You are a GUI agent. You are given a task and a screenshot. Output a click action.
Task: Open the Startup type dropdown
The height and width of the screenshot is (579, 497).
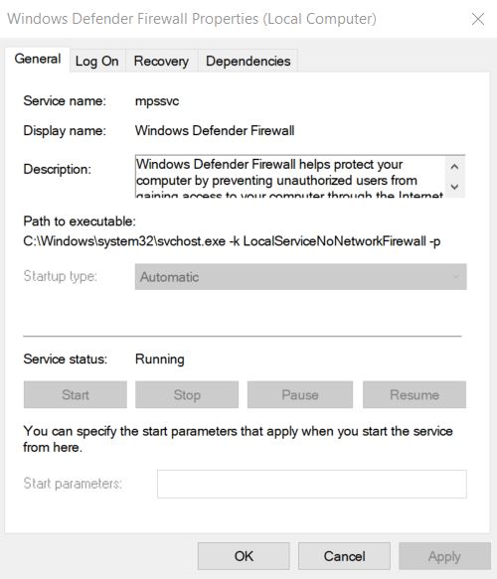(300, 276)
